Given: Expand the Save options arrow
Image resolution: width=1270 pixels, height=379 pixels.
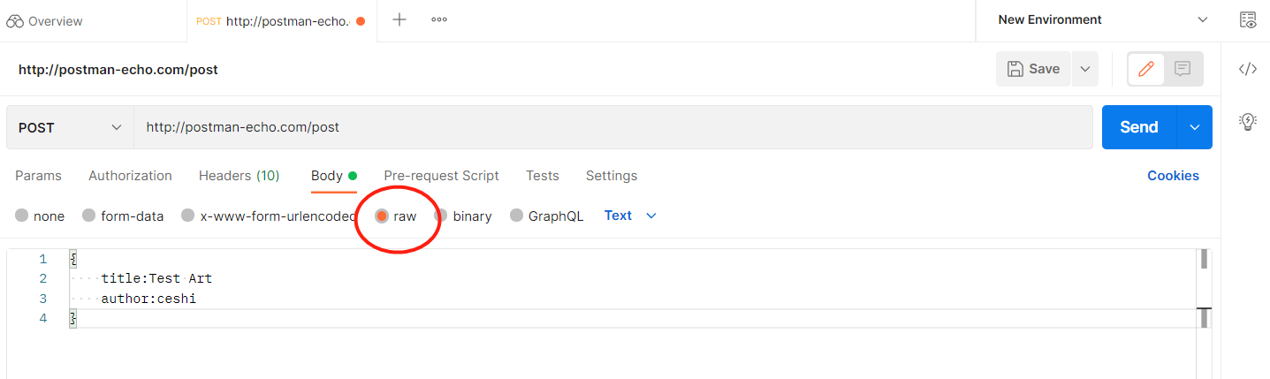Looking at the screenshot, I should pyautogui.click(x=1085, y=69).
